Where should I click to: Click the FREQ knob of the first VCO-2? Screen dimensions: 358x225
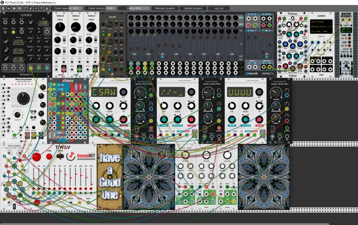click(x=60, y=27)
